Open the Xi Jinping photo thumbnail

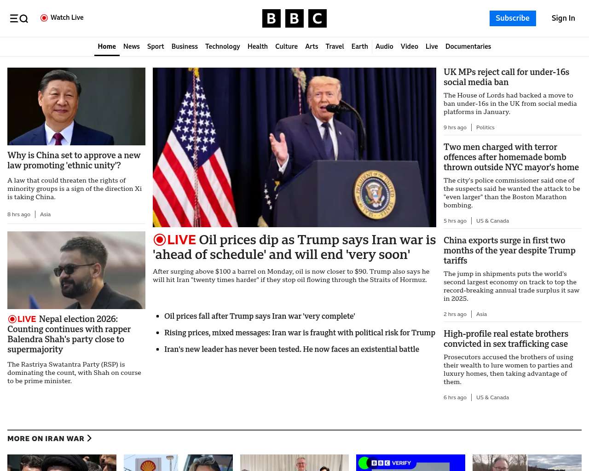click(x=76, y=106)
